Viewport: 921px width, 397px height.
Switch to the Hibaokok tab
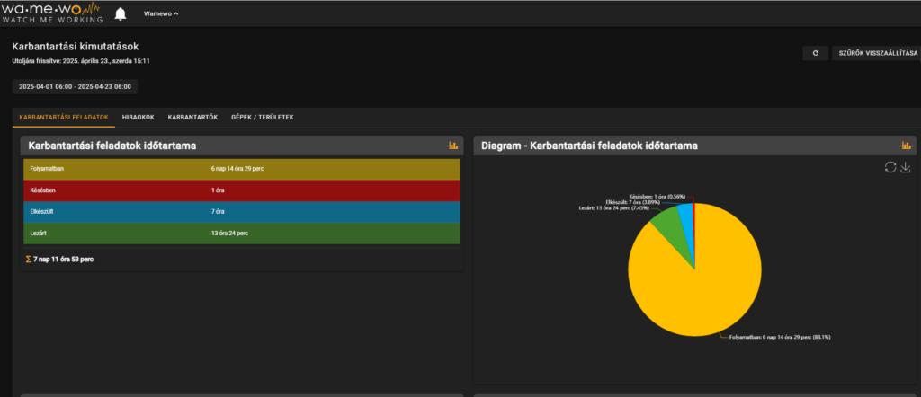[138, 118]
